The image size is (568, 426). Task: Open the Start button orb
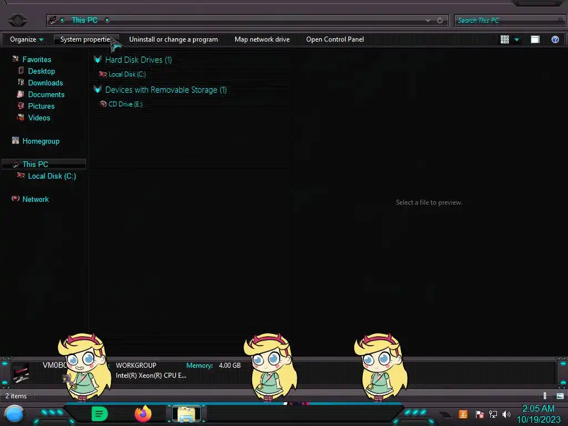click(x=14, y=414)
